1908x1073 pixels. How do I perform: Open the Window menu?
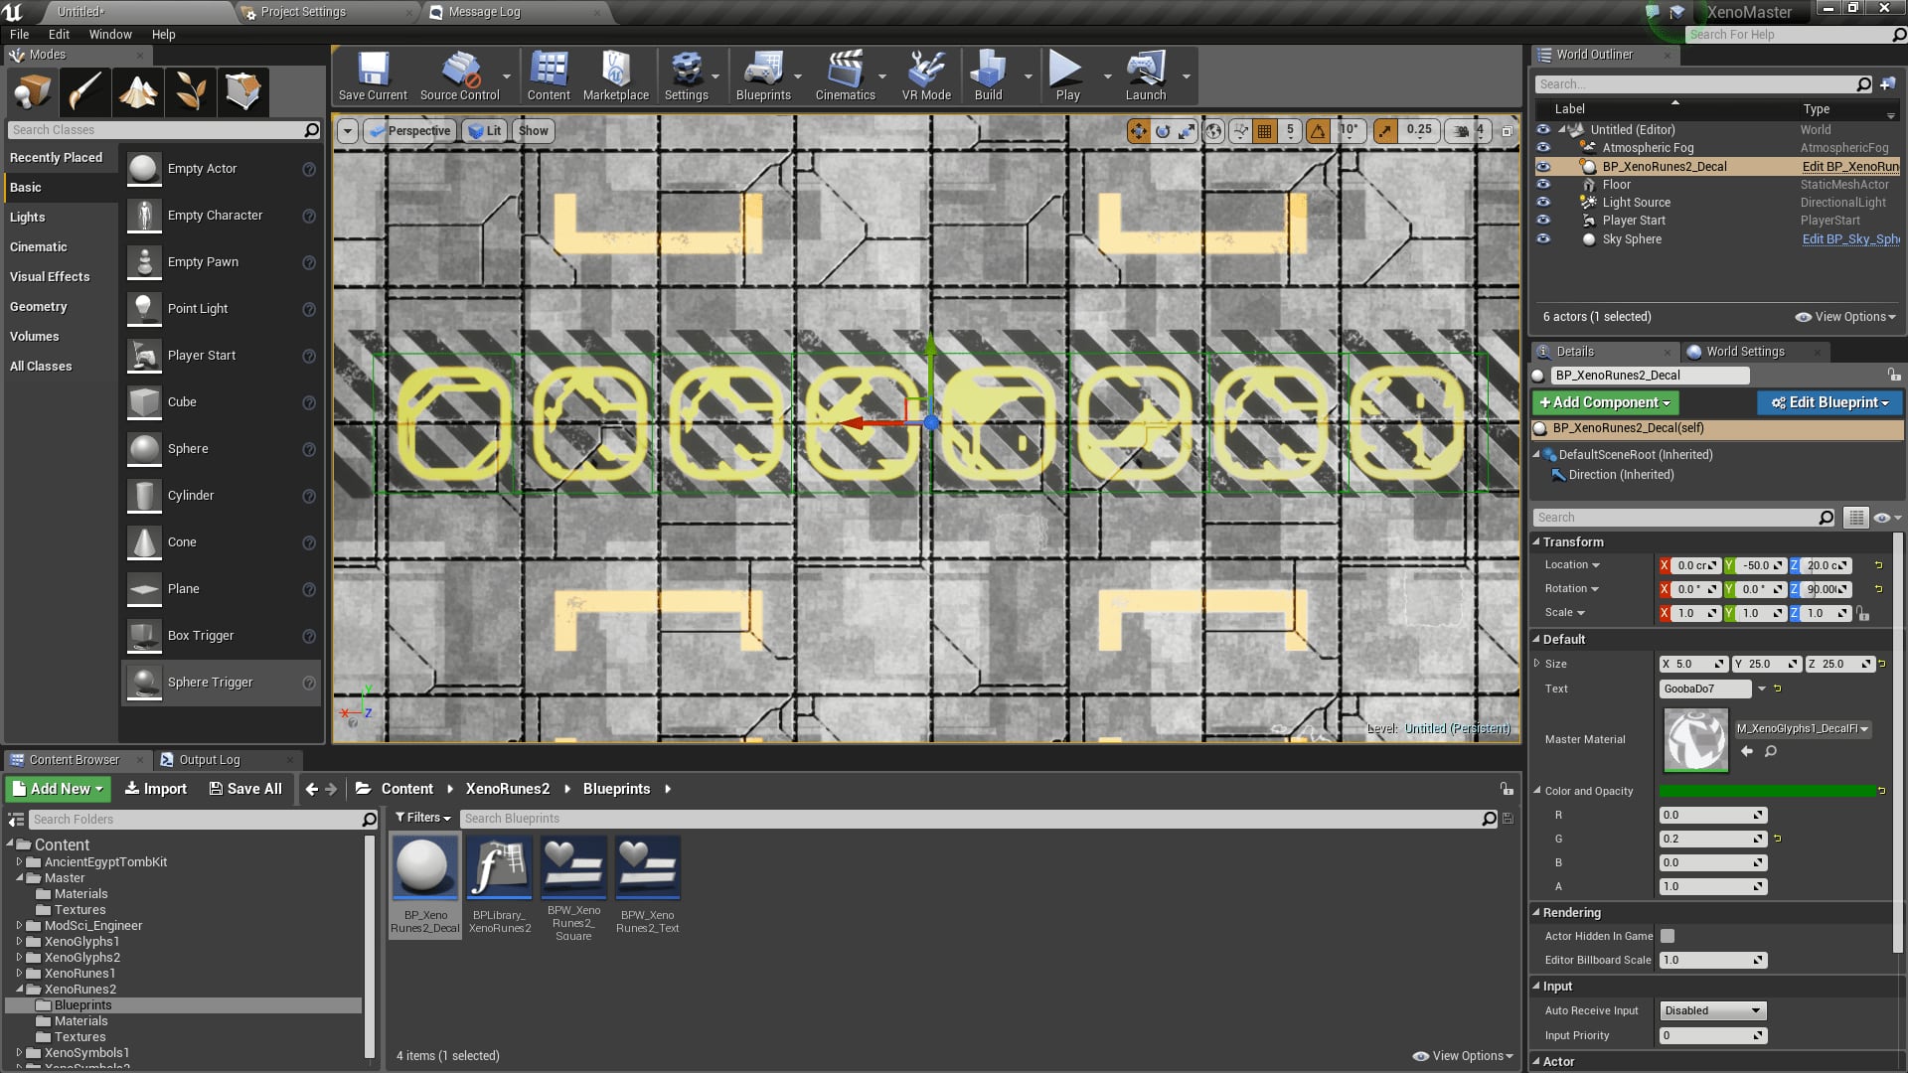[109, 34]
